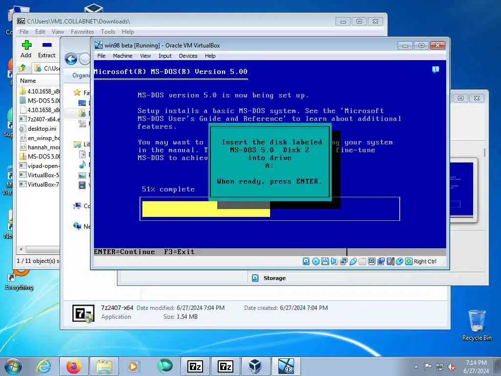
Task: Select the first 4.10.1658_x86 folder in 7-Zip
Action: click(x=40, y=91)
